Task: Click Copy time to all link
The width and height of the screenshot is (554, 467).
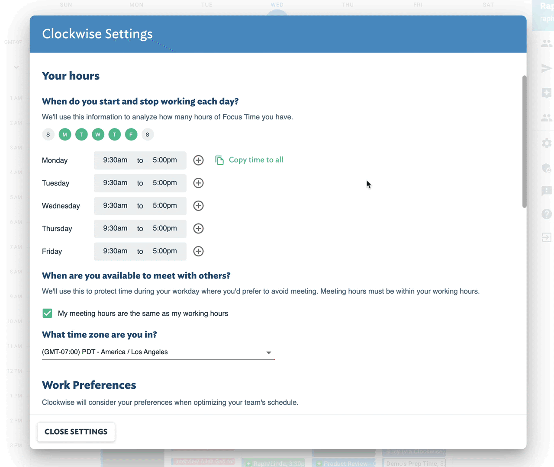Action: [256, 160]
